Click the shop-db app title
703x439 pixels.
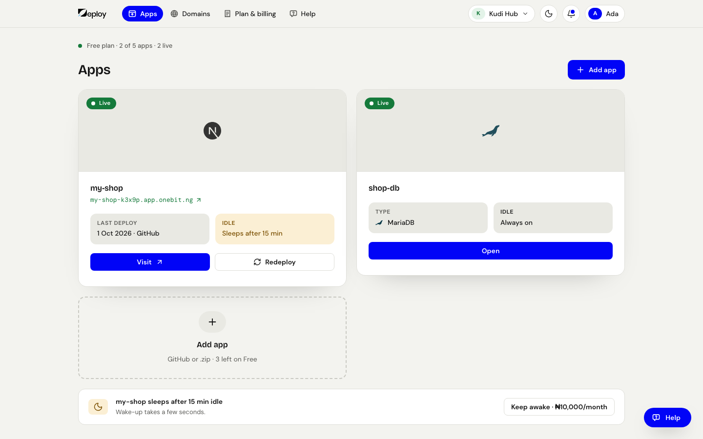(x=384, y=188)
